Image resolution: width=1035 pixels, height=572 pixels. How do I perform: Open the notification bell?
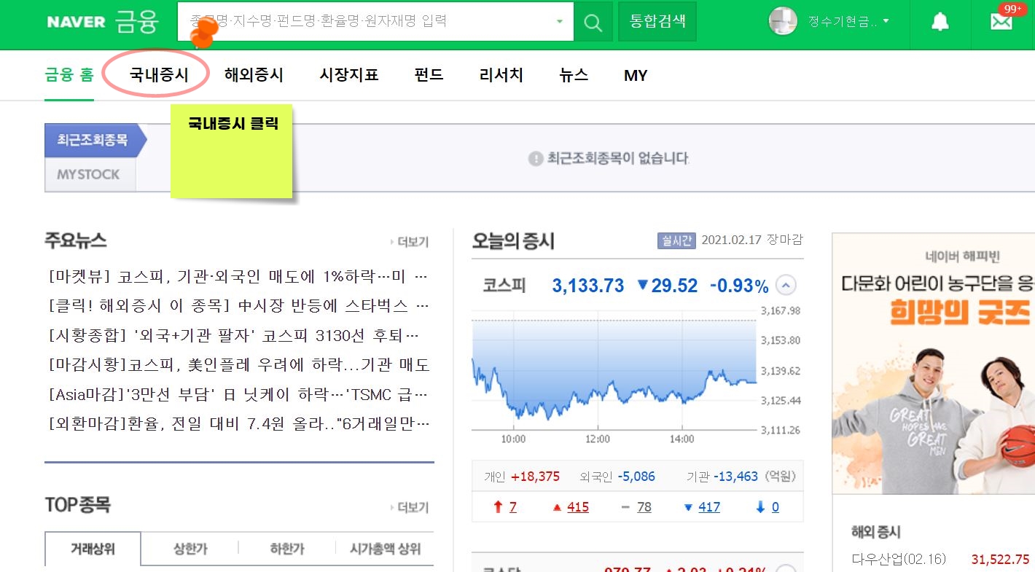940,22
